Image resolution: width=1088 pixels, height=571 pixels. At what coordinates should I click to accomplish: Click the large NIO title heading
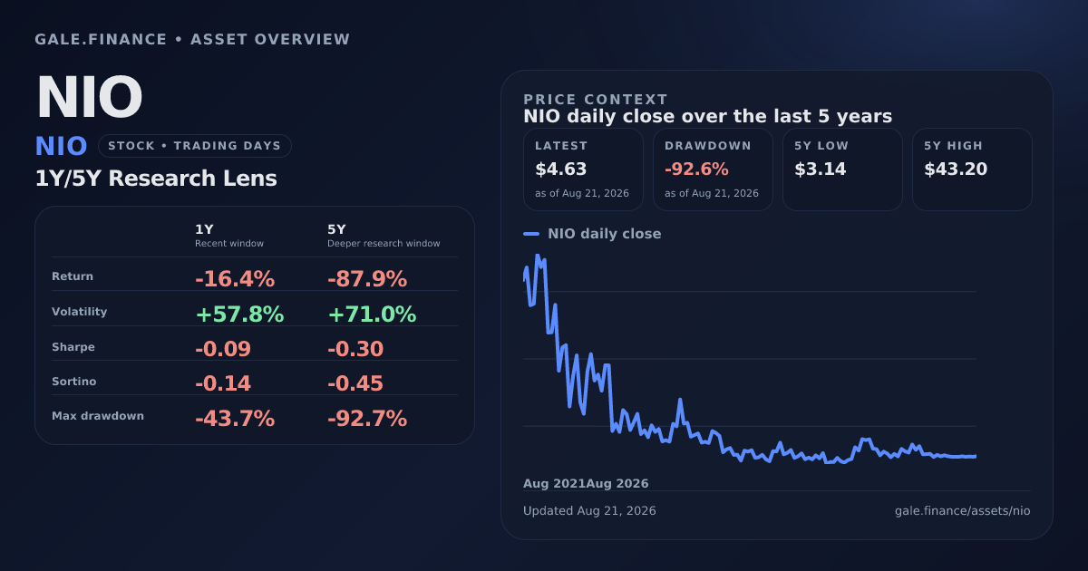point(89,97)
